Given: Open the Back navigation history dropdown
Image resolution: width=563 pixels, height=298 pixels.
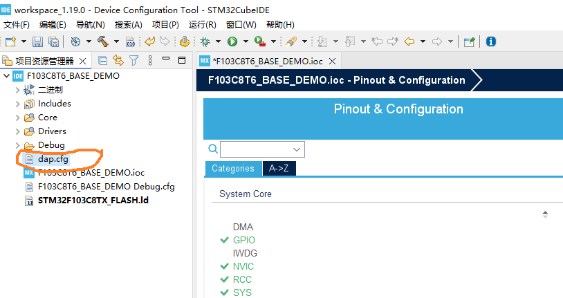Looking at the screenshot, I should pos(423,41).
